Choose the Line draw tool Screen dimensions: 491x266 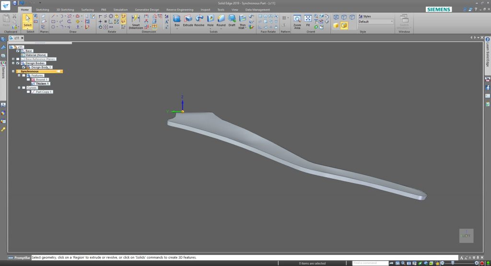click(x=53, y=16)
